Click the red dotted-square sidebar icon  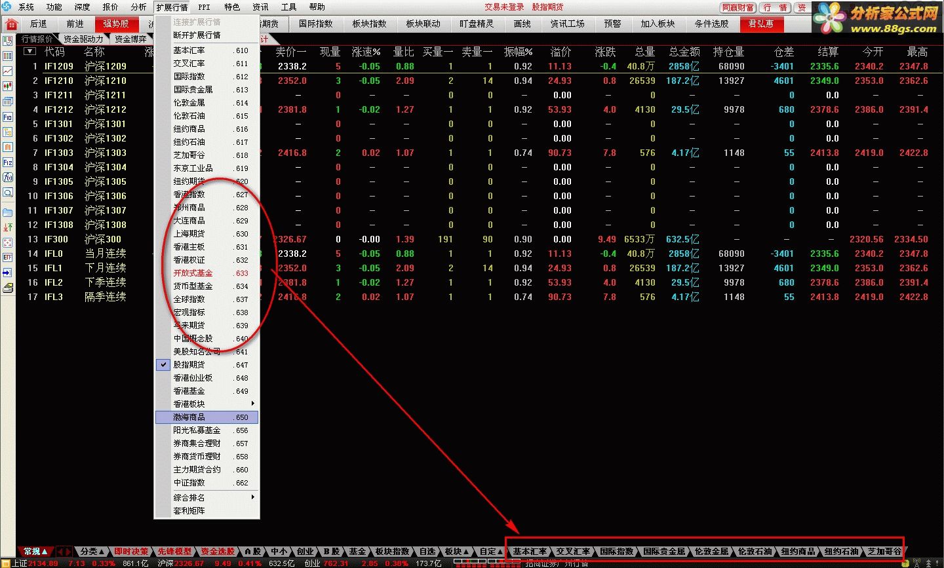8,242
